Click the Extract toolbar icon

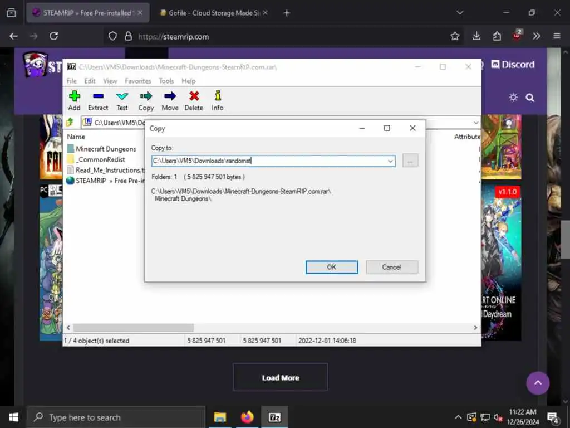[98, 101]
